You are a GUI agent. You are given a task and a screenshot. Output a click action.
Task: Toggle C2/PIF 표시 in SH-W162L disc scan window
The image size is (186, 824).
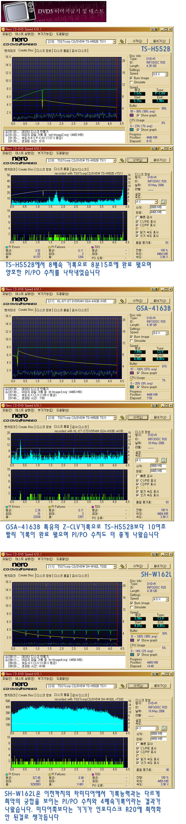[138, 752]
